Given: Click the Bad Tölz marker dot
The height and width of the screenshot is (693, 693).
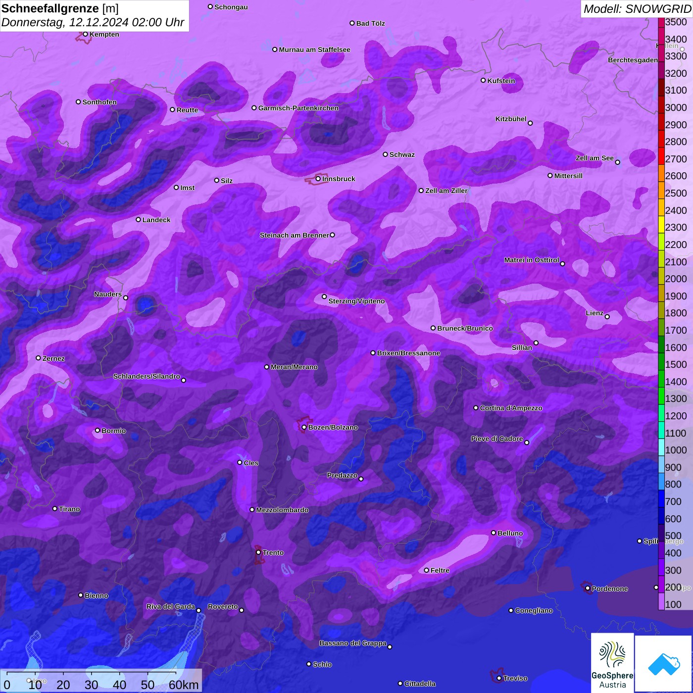Looking at the screenshot, I should tap(352, 23).
